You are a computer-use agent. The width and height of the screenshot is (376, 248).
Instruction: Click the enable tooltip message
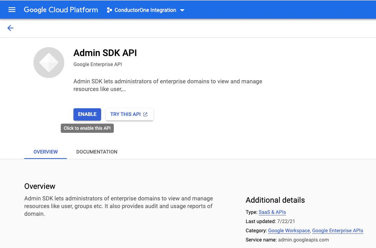(x=87, y=128)
